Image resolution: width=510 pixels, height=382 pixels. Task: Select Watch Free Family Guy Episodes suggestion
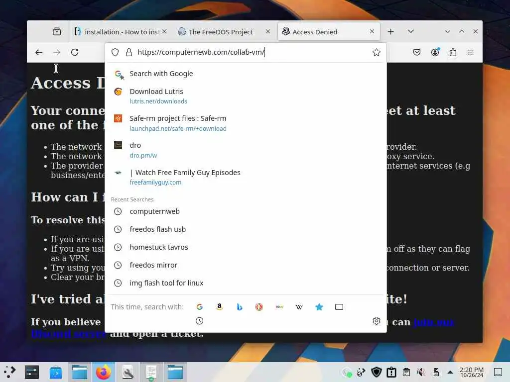pyautogui.click(x=246, y=177)
